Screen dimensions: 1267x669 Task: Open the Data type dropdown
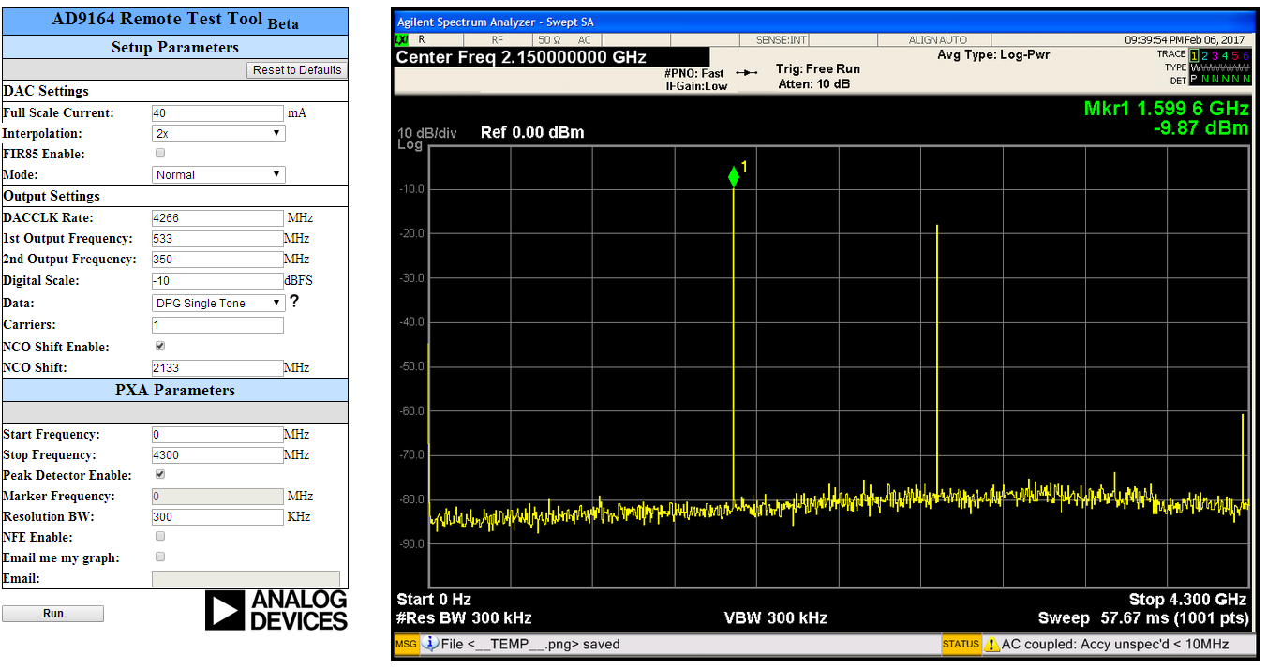[x=218, y=303]
